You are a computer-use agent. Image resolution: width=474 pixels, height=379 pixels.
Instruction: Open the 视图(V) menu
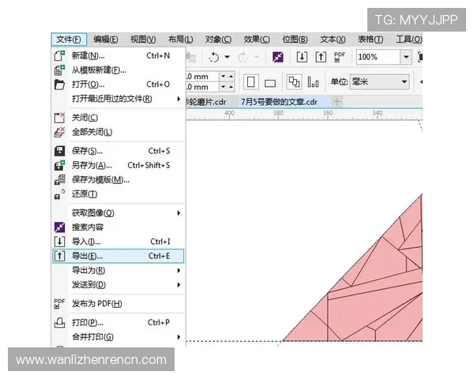tap(143, 39)
